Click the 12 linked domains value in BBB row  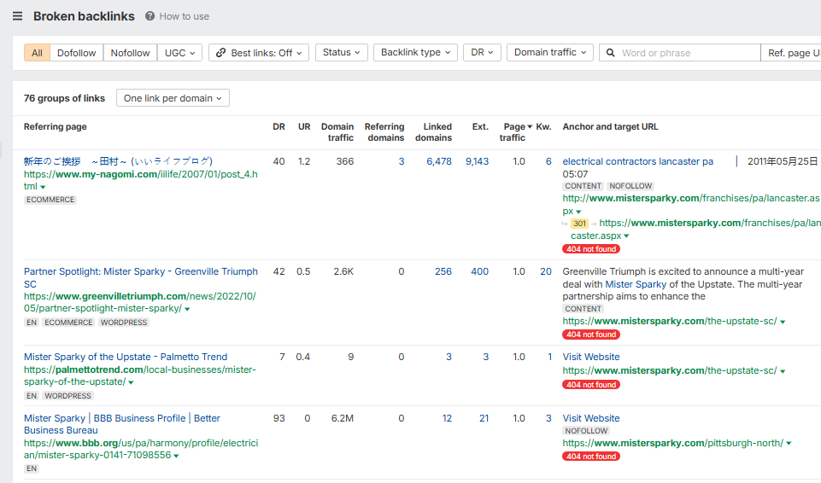coord(447,418)
